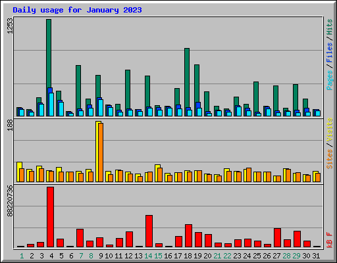The height and width of the screenshot is (263, 337).
Task: Click the 88220736 KB axis label
Action: [x=10, y=201]
